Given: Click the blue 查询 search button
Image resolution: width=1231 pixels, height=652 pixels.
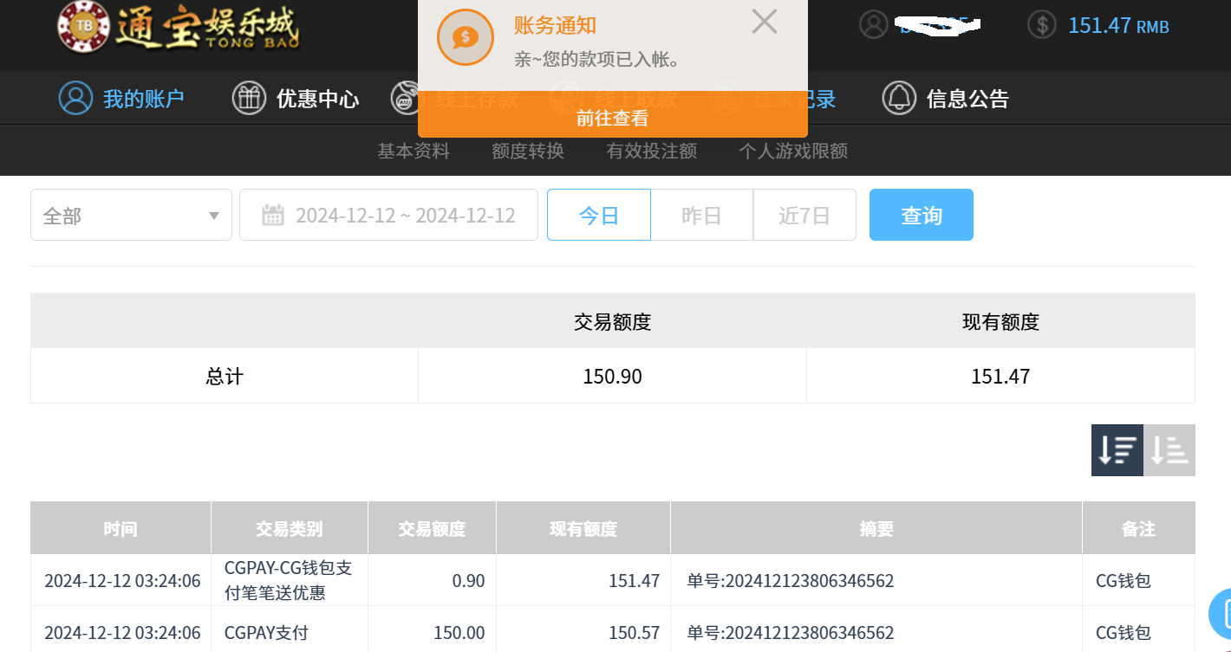Looking at the screenshot, I should pyautogui.click(x=921, y=214).
